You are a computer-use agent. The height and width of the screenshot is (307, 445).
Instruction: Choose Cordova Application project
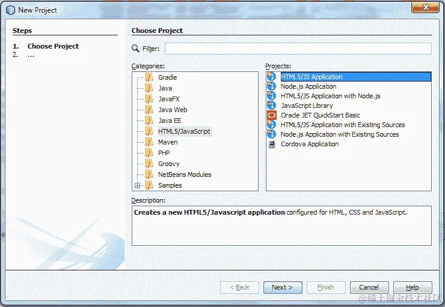tap(310, 144)
